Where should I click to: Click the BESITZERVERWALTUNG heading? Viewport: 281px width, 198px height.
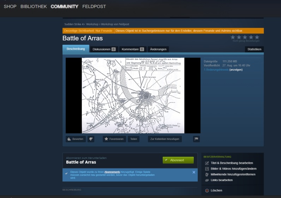click(x=217, y=157)
